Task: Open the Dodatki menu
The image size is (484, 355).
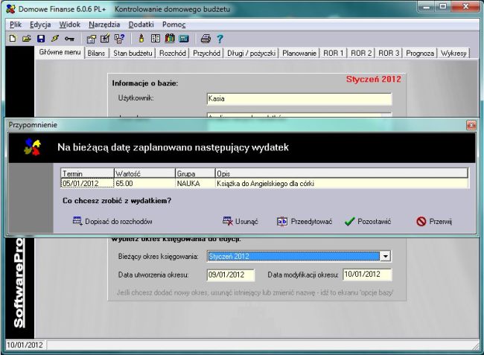Action: (x=141, y=25)
